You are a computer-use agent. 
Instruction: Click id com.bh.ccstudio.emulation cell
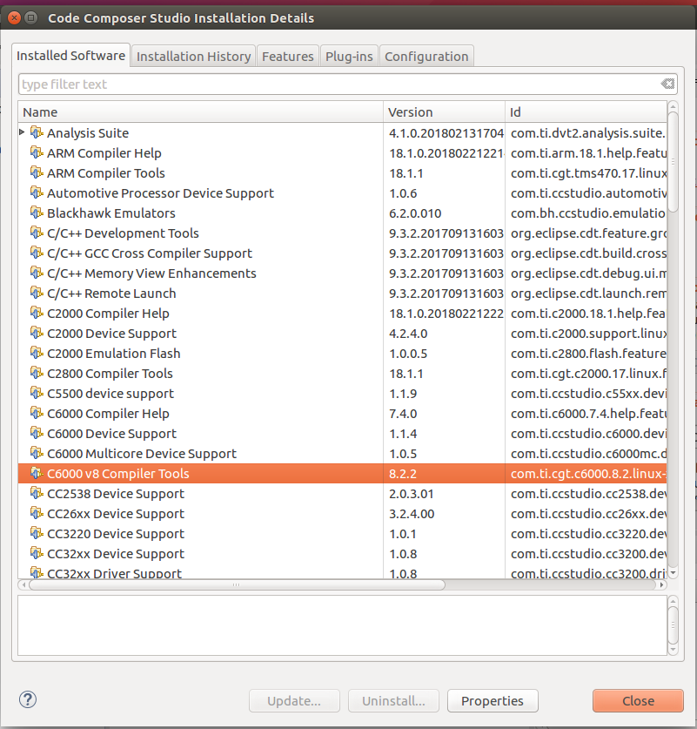click(588, 213)
